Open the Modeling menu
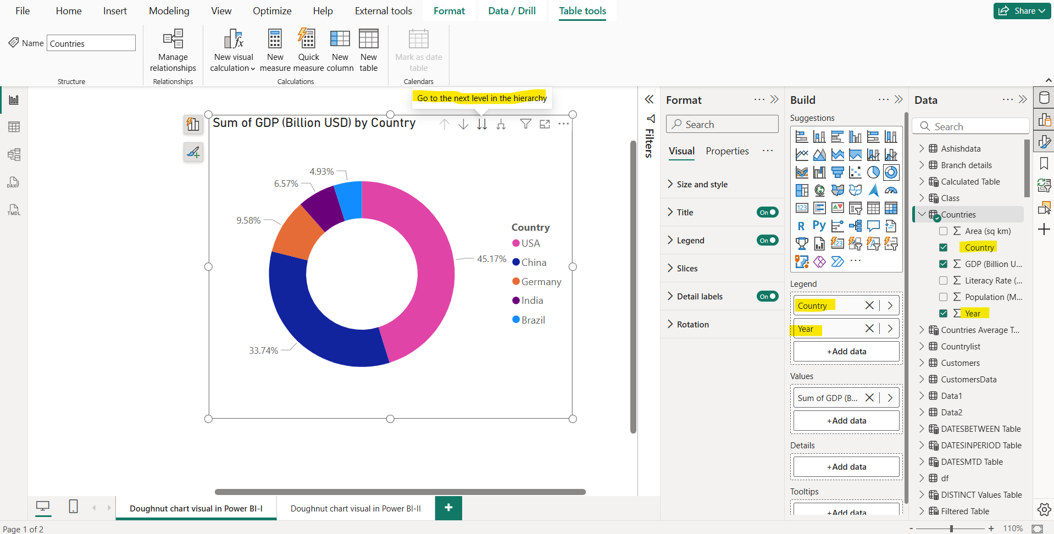 click(169, 10)
